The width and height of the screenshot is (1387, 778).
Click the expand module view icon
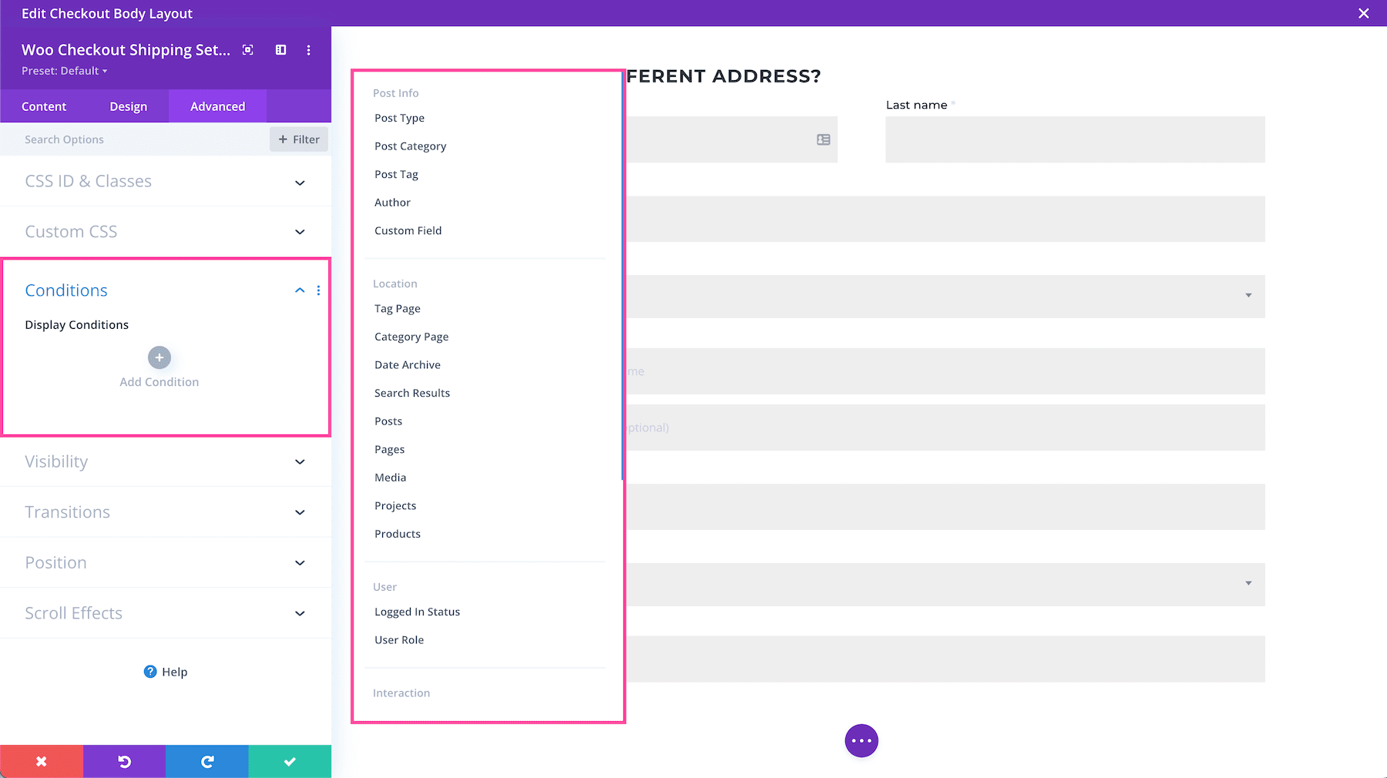tap(247, 49)
